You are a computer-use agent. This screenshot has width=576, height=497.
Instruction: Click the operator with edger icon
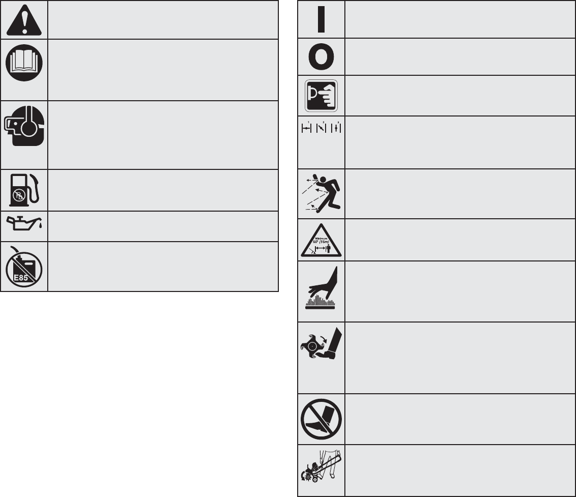[321, 466]
